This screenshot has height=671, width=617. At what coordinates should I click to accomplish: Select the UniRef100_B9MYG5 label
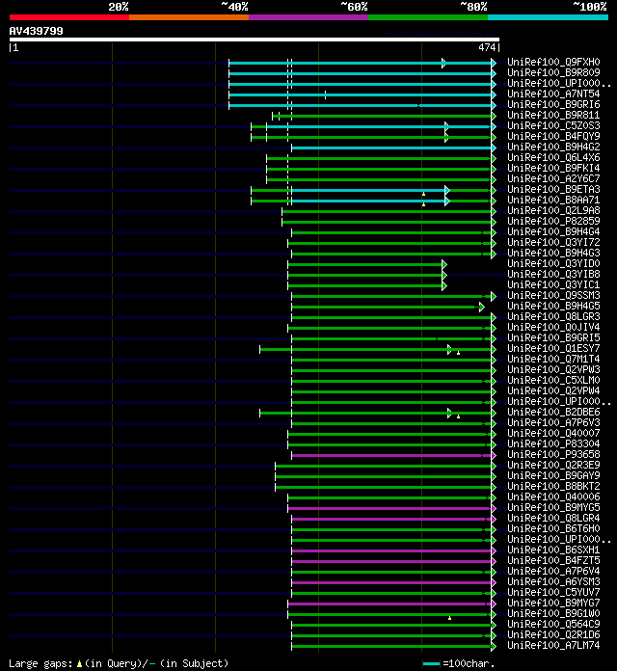pos(553,507)
